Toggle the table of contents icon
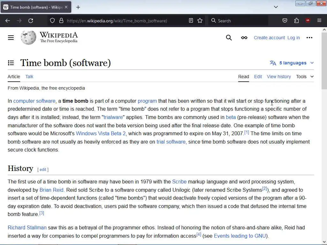 (x=11, y=63)
